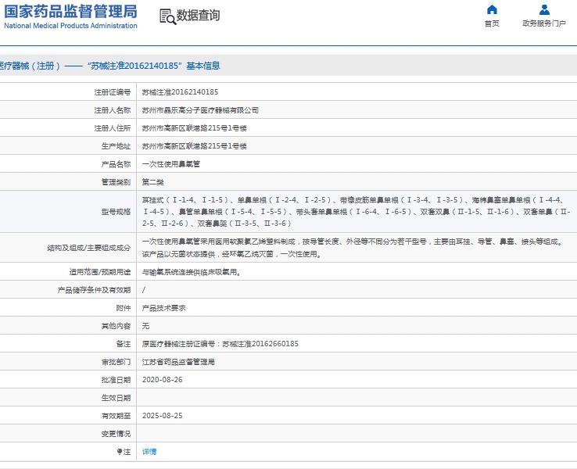Click the 型号规格 label
577x469 pixels.
coord(116,212)
